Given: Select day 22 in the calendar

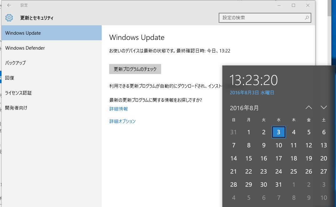Looking at the screenshot, I should (249, 171).
